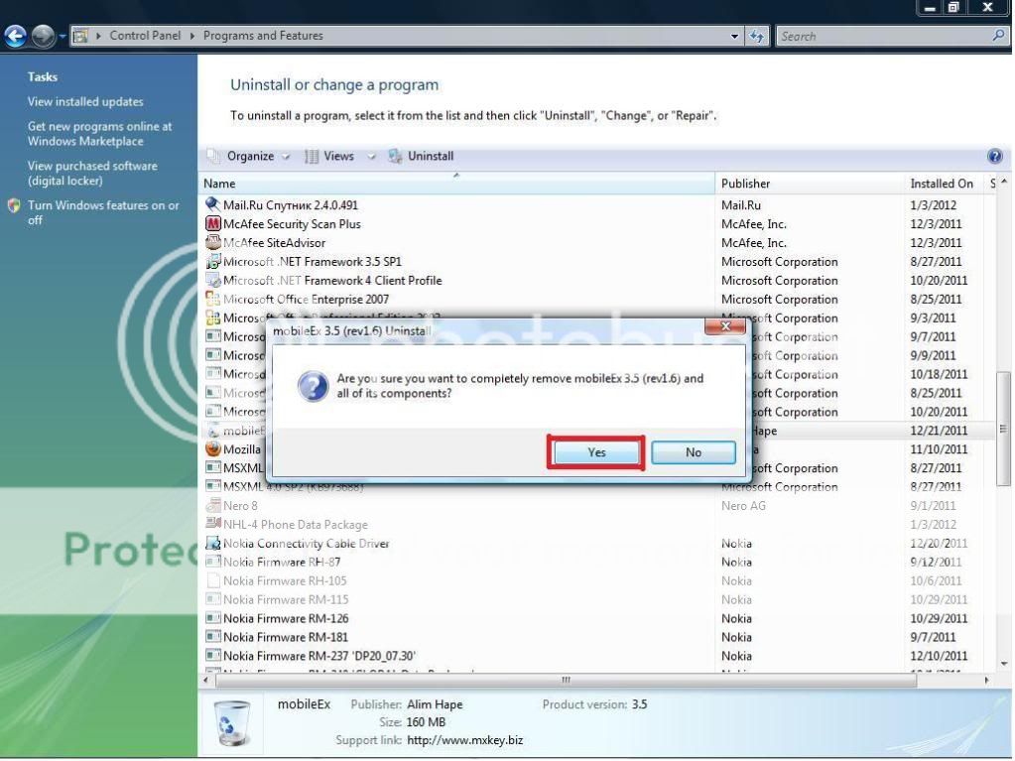This screenshot has height=761, width=1015.
Task: Select the Nokia Firmware RM-237 'DP20_07.30' icon
Action: tap(212, 656)
